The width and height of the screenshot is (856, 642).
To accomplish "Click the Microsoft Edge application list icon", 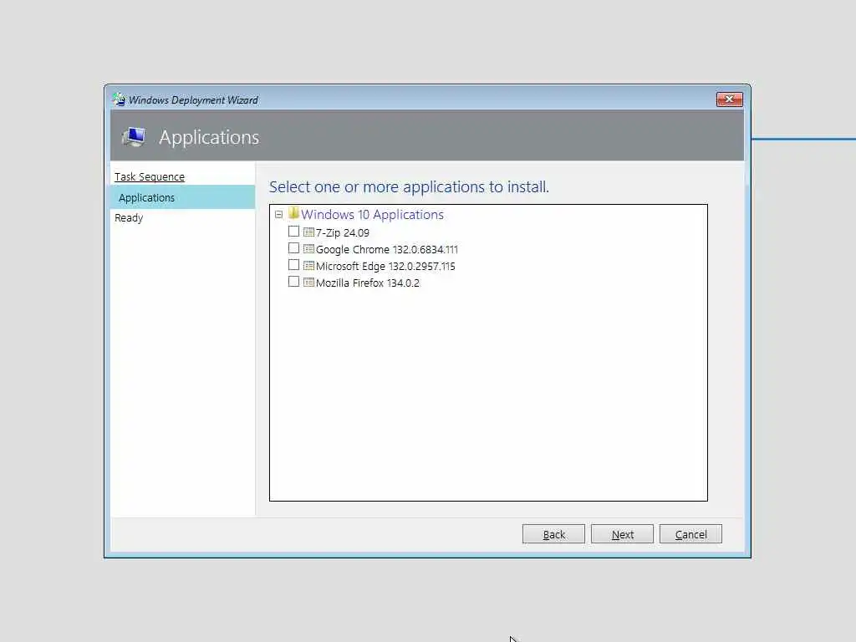I will coord(308,266).
